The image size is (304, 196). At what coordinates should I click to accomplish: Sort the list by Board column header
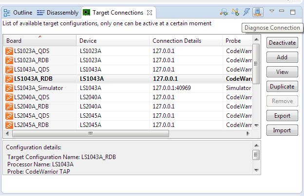[x=39, y=41]
